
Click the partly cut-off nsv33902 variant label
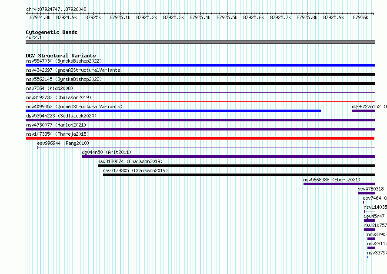tap(377, 234)
